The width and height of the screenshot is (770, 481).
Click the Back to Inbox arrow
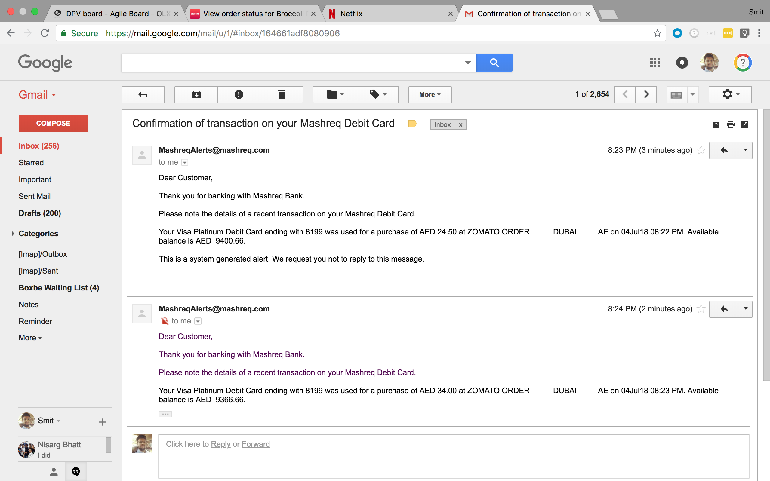[143, 94]
